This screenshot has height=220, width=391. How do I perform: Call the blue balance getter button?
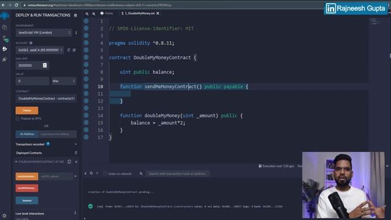pos(27,200)
